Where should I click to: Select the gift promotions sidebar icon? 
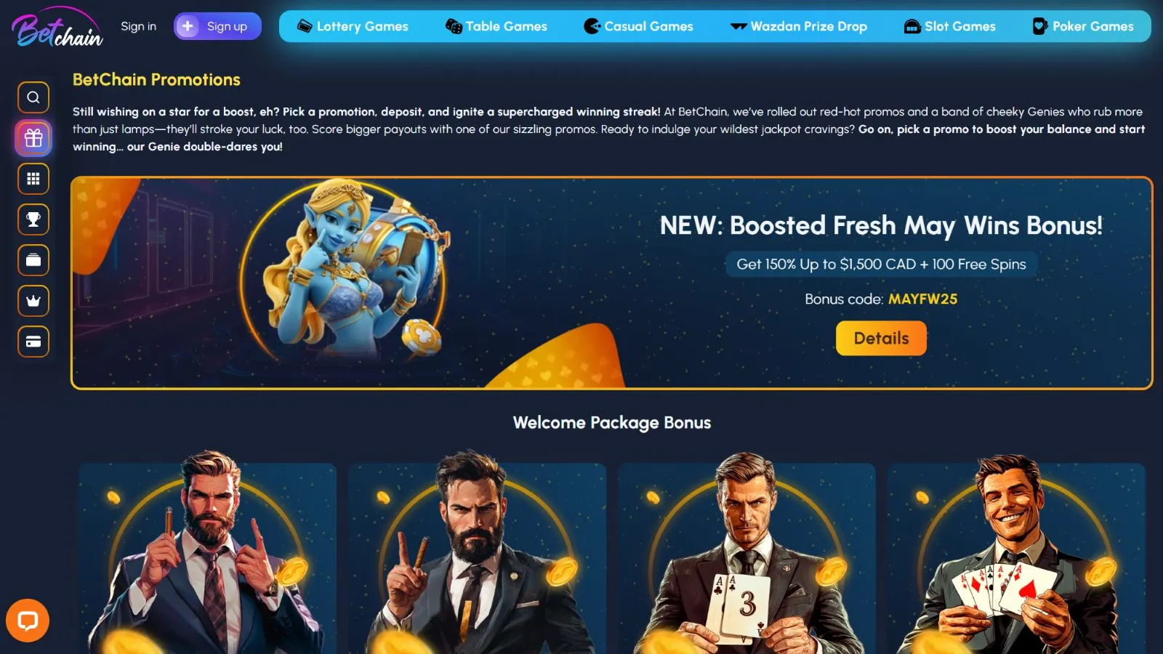point(33,138)
